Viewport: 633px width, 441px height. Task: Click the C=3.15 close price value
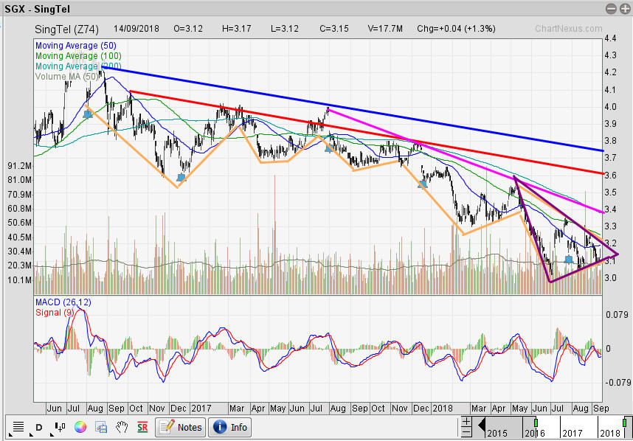point(334,29)
